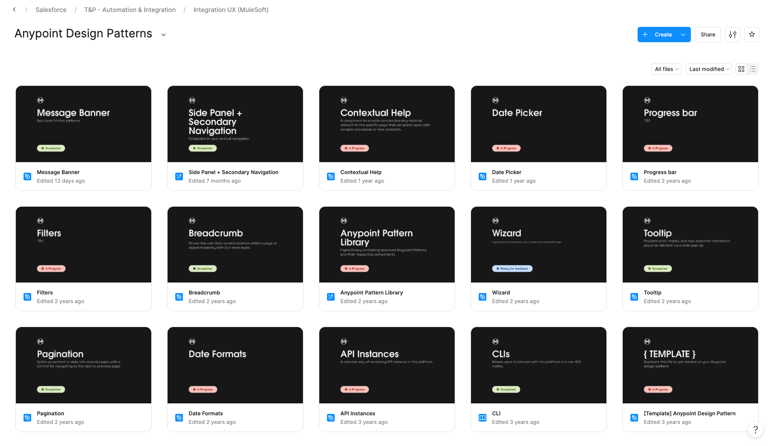This screenshot has width=773, height=446.
Task: Open project settings sliders icon
Action: pyautogui.click(x=733, y=35)
